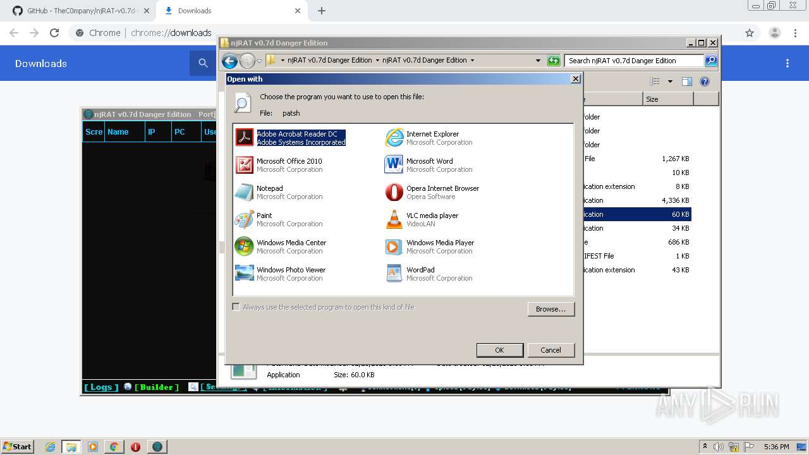Open Logs link in njRAT window
809x455 pixels.
101,387
